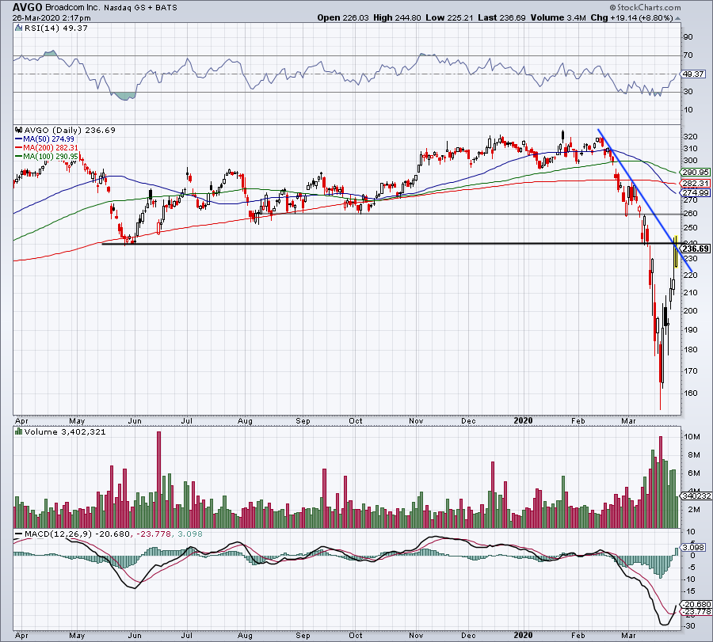Click the MA(50) 274.99 legend text
This screenshot has width=713, height=642.
pyautogui.click(x=48, y=139)
